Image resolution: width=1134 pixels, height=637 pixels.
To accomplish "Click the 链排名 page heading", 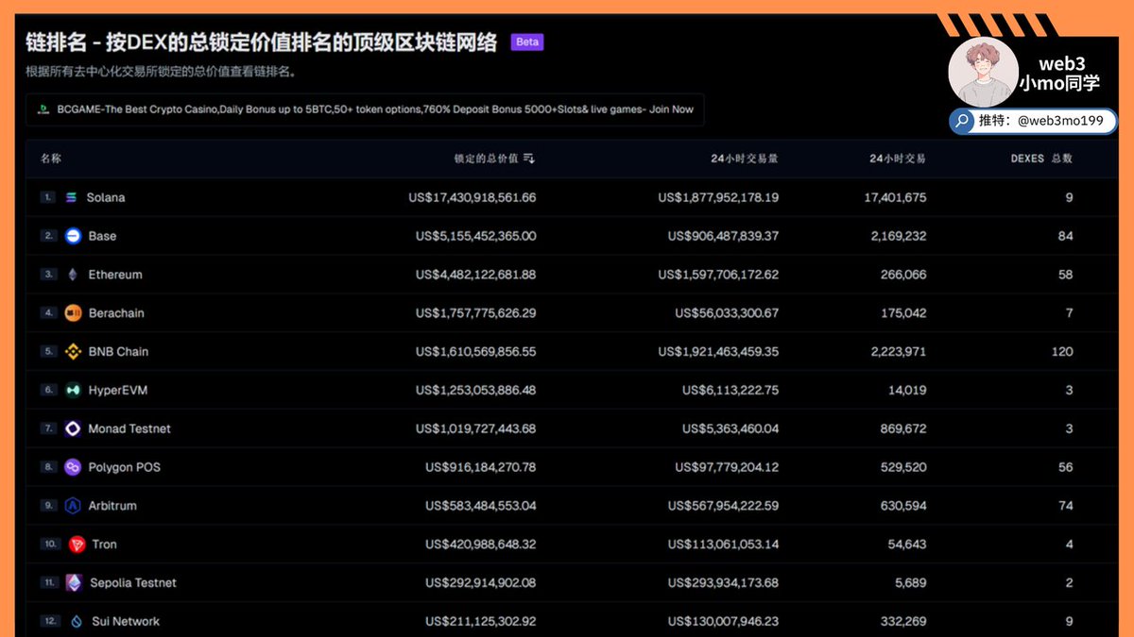I will [x=262, y=42].
